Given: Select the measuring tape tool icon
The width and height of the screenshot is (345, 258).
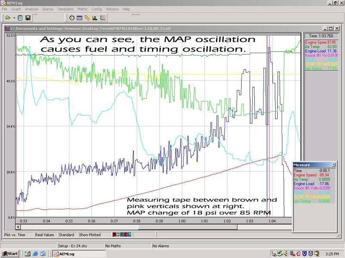Looking at the screenshot, I should [87, 18].
